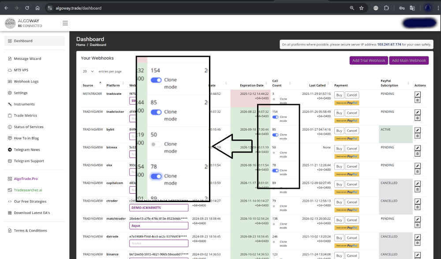The width and height of the screenshot is (441, 259).
Task: Bookmark this page with the star icon
Action: [361, 8]
